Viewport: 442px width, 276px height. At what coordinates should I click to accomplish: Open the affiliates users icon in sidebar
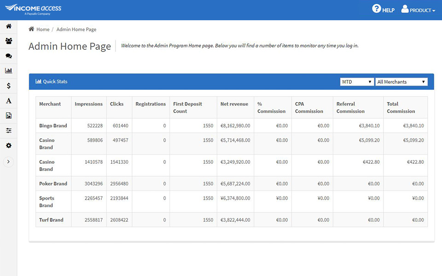tap(8, 41)
